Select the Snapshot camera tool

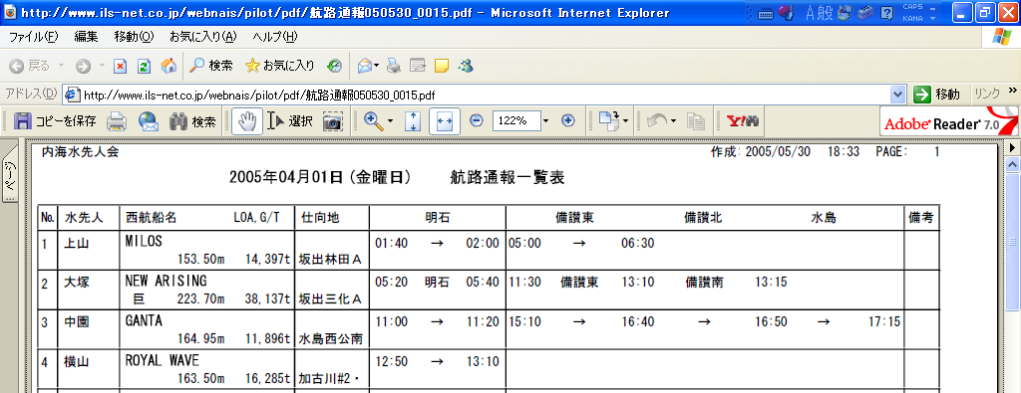333,120
